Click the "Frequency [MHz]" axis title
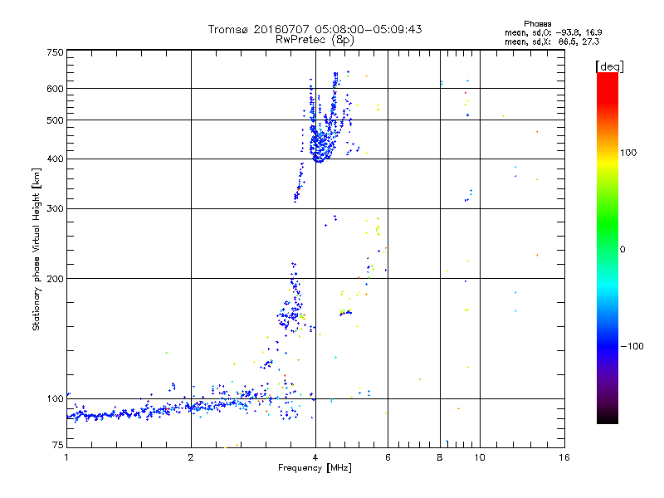The width and height of the screenshot is (664, 498). [x=315, y=467]
